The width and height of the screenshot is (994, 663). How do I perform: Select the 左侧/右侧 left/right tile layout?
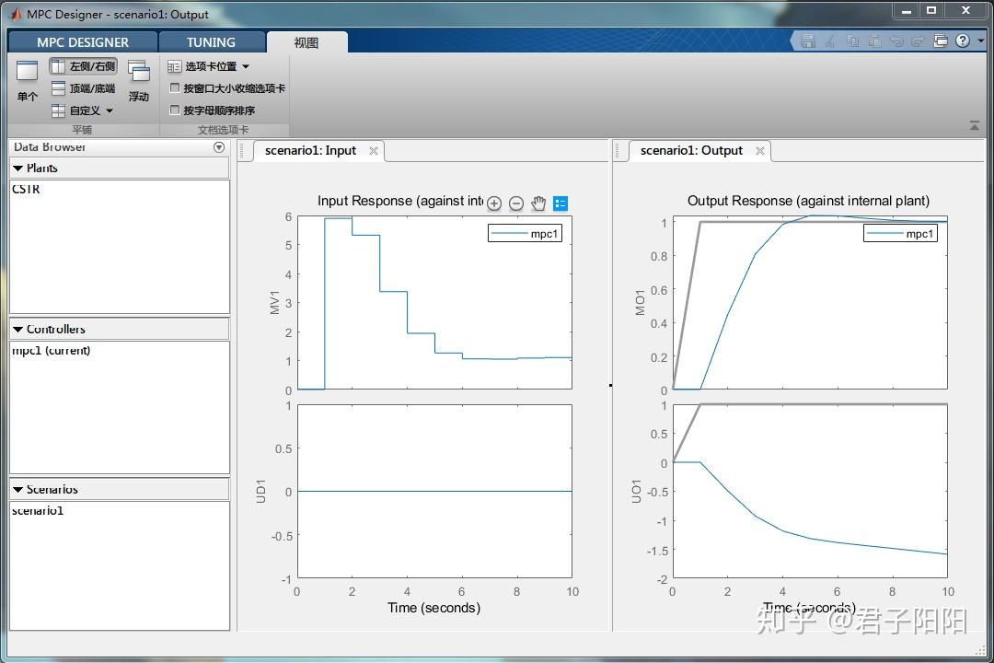[84, 66]
